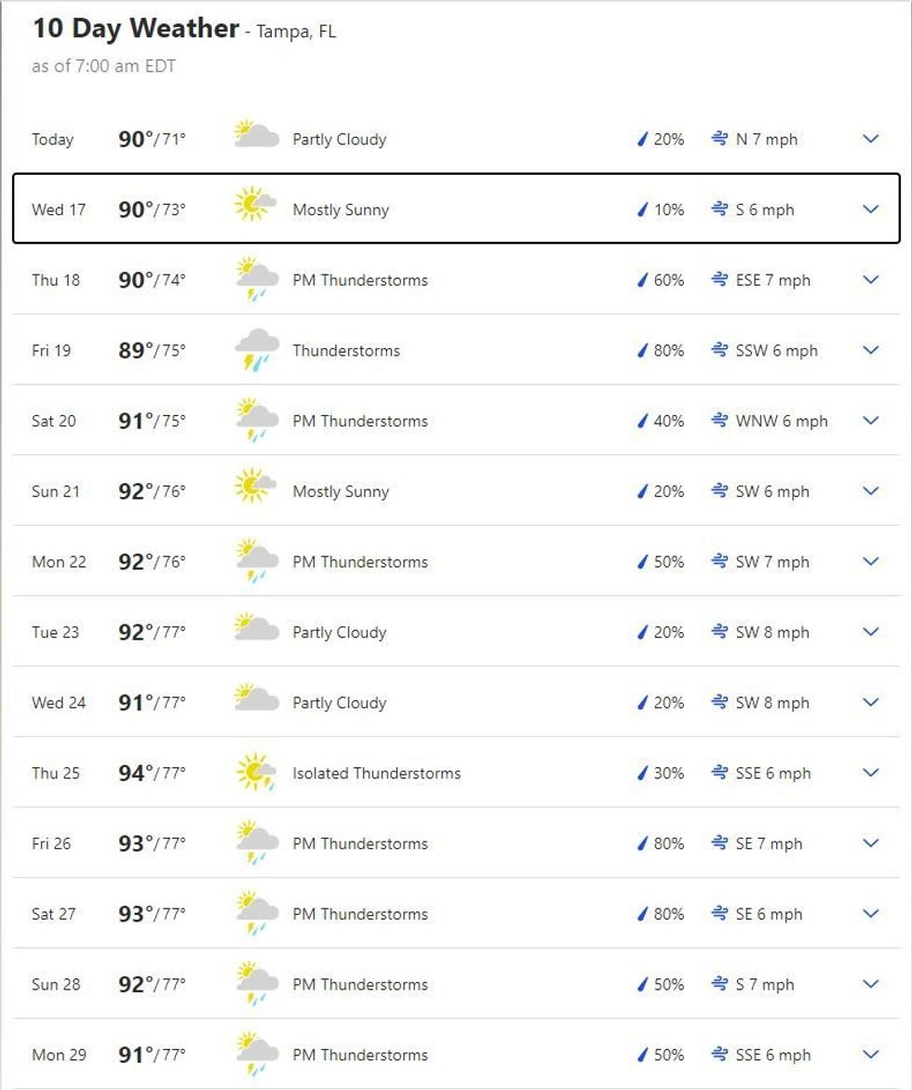Click the Partly Cloudy icon for Tue 23
Viewport: 912px width, 1090px height.
pos(256,629)
